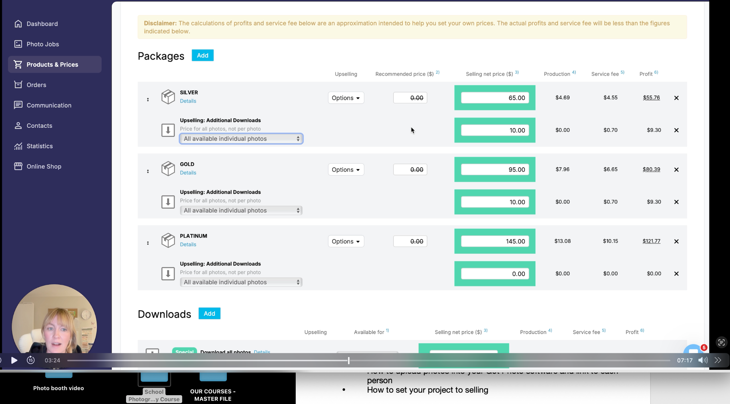Add a new package
The image size is (730, 404).
tap(202, 55)
